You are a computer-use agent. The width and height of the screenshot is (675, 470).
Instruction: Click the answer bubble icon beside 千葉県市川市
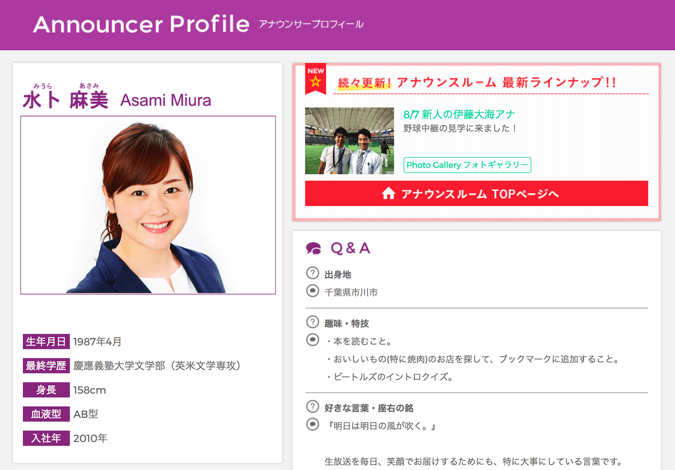click(312, 291)
